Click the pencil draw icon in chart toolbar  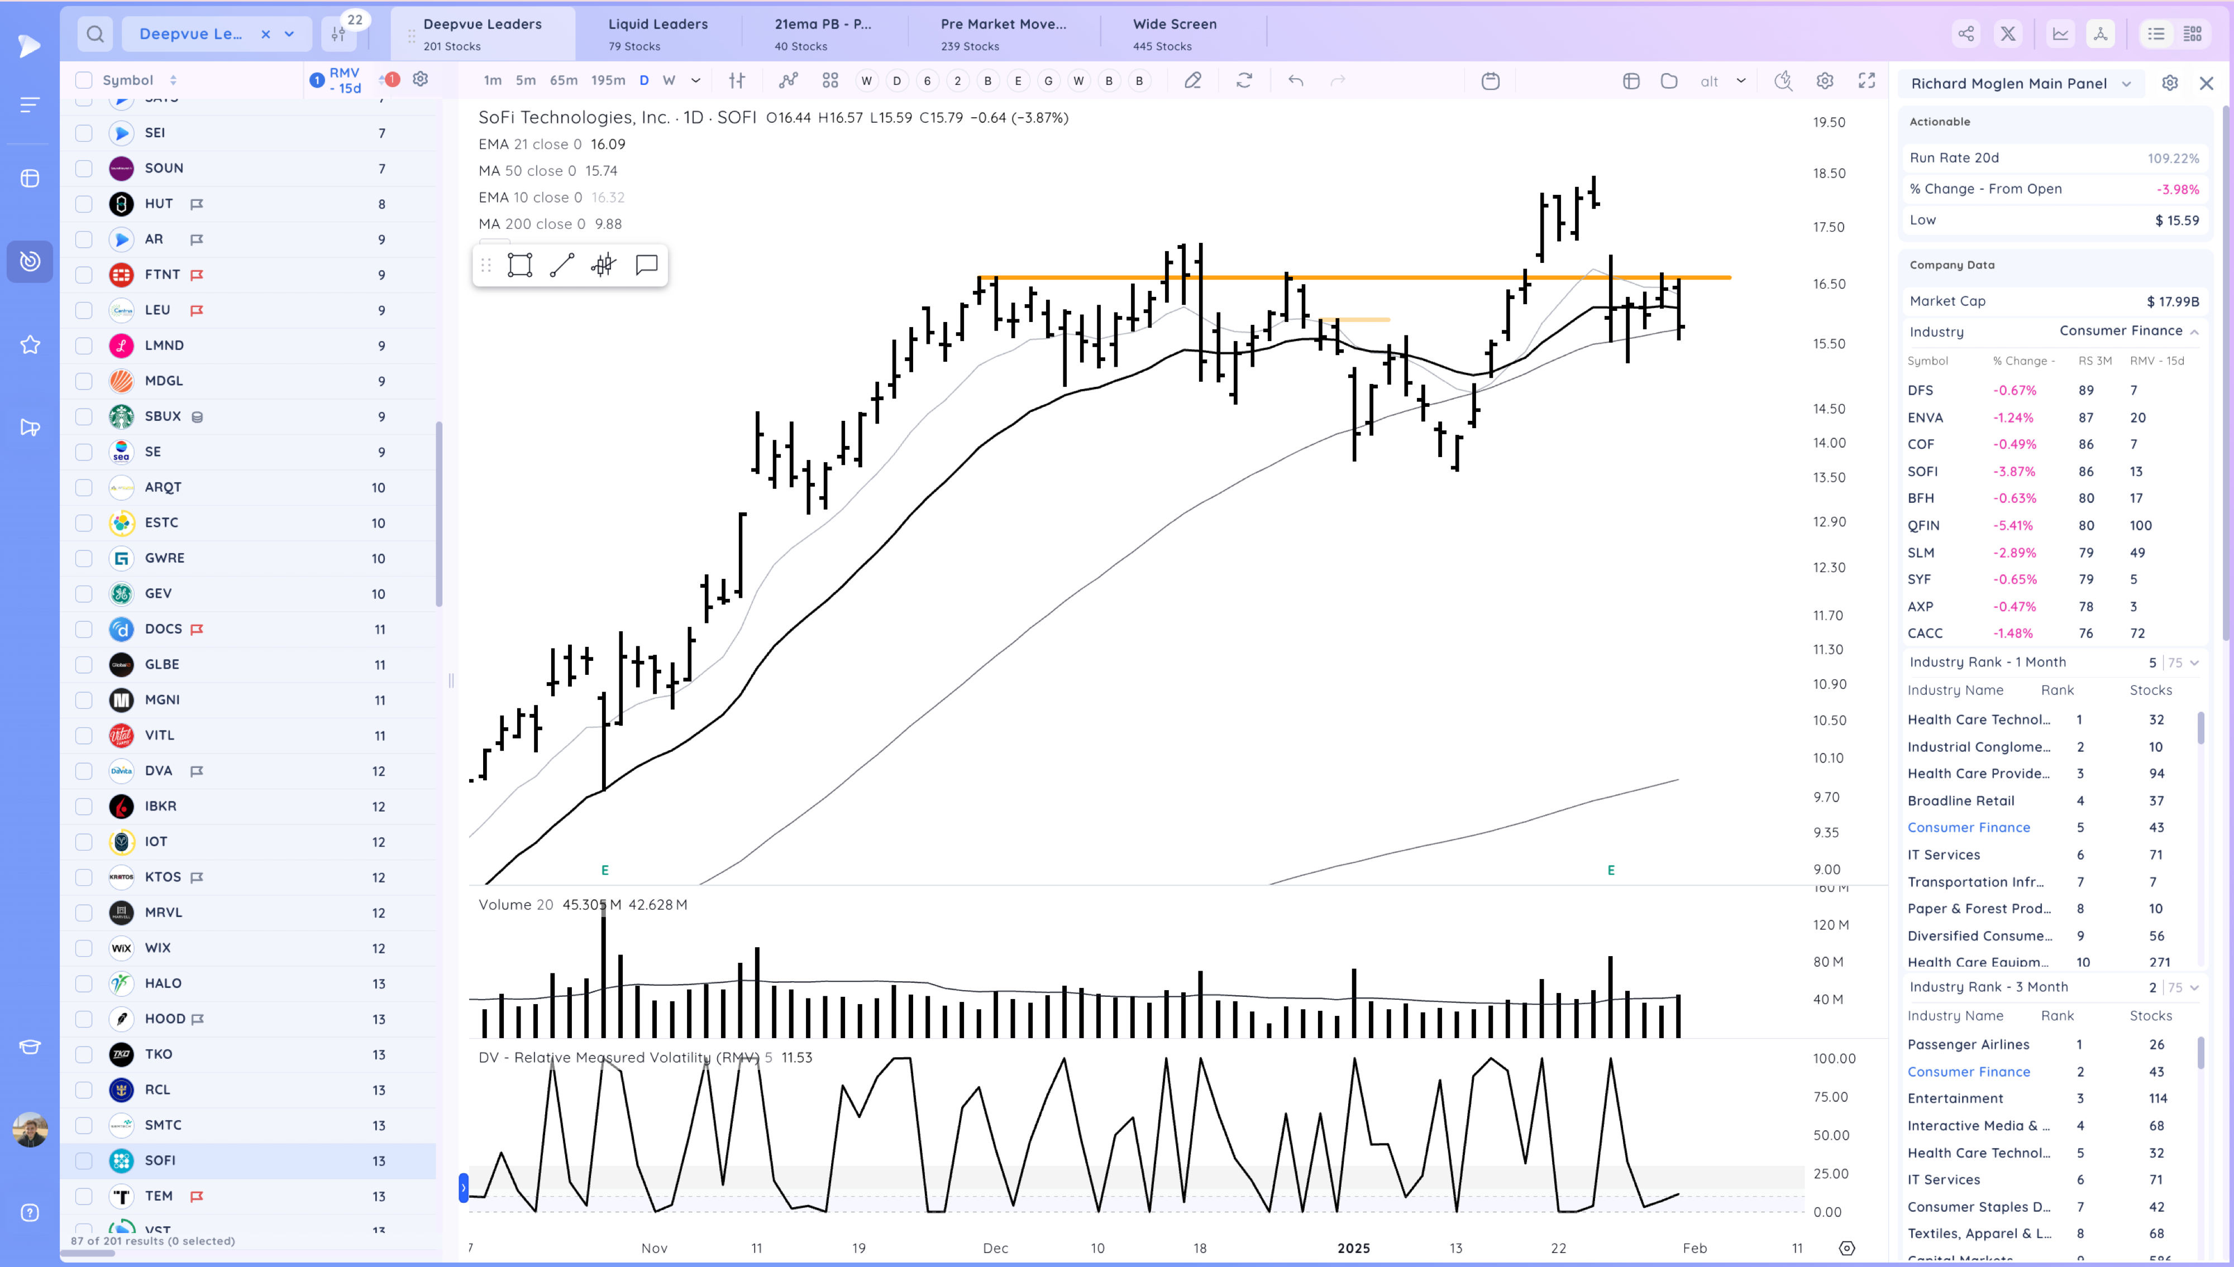[x=1193, y=81]
